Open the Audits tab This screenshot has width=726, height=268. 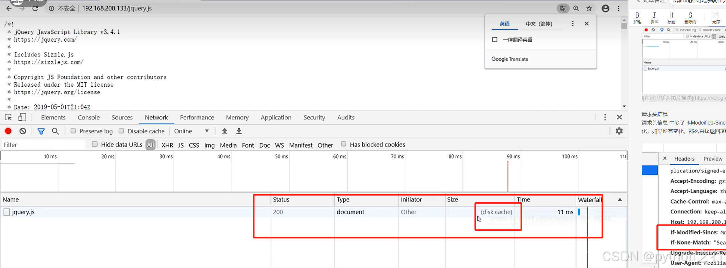(x=346, y=117)
